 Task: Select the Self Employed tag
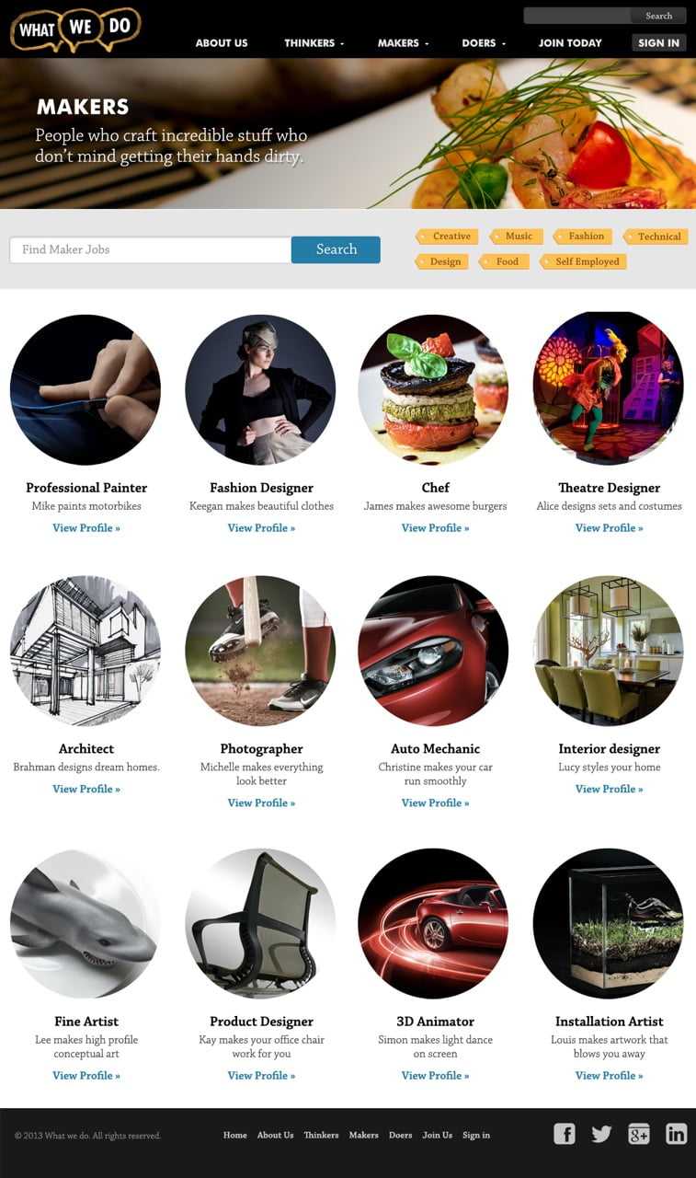[584, 261]
